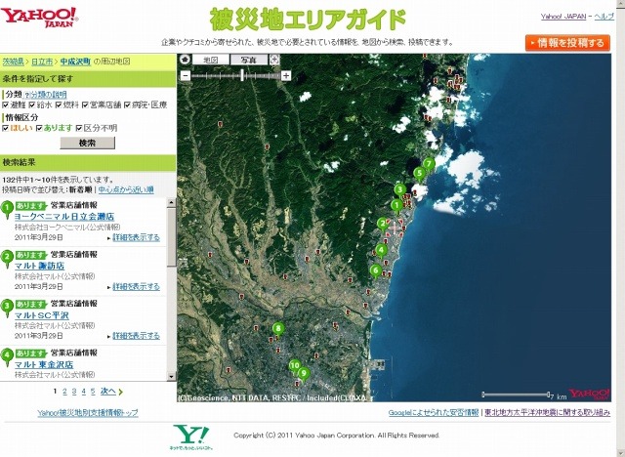Toggle the 営業店舗 category checkbox
Screen dimensions: 625x457
pos(85,105)
